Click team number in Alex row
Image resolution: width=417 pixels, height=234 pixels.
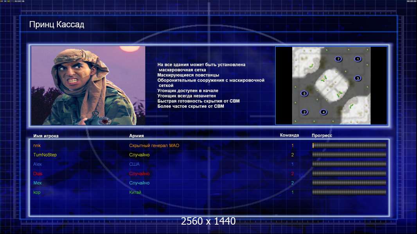click(293, 164)
